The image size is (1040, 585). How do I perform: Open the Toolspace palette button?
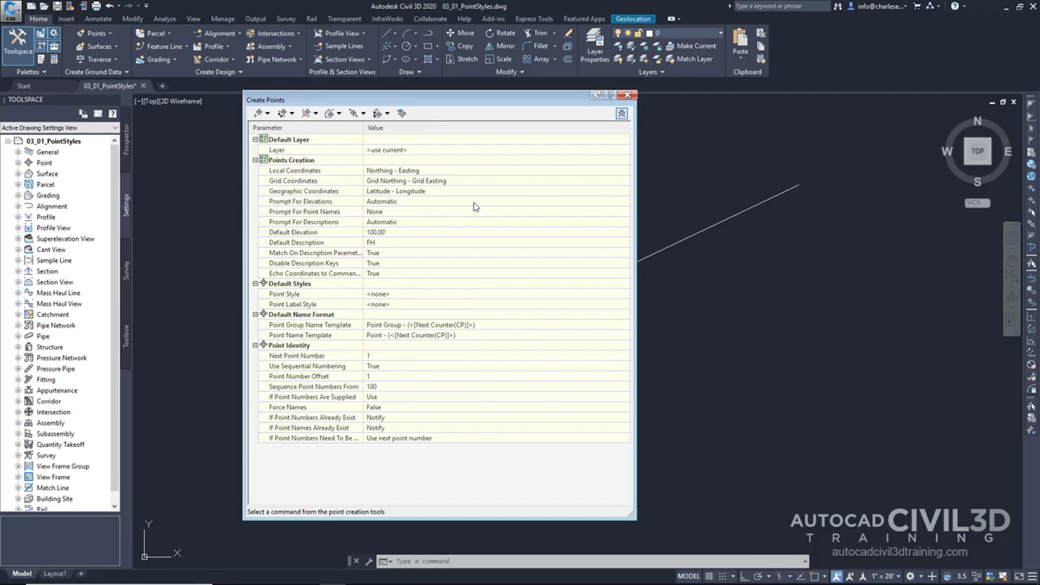coord(18,41)
